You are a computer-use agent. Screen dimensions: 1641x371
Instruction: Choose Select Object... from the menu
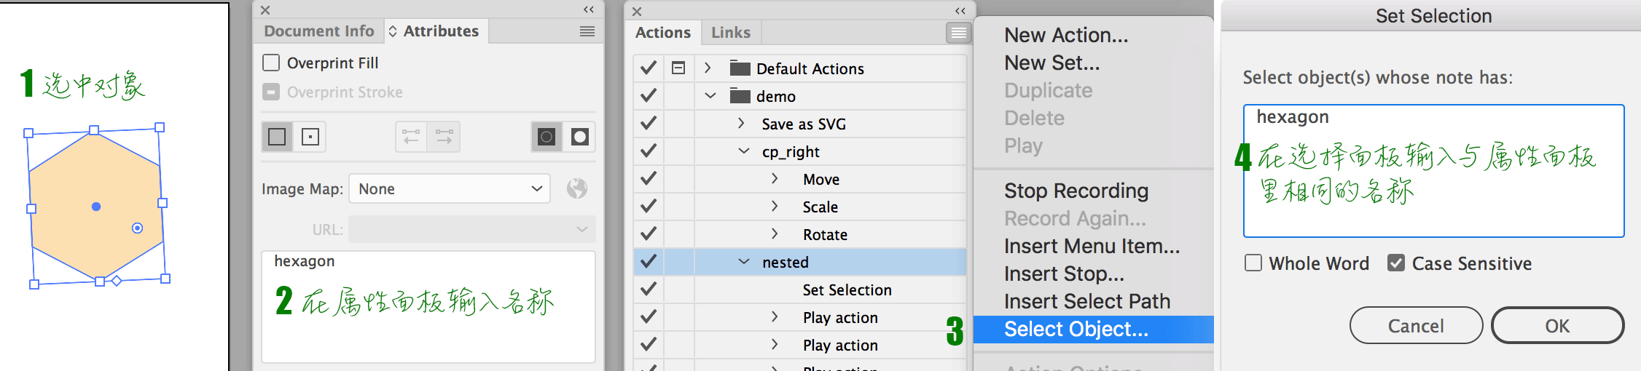pos(1076,330)
